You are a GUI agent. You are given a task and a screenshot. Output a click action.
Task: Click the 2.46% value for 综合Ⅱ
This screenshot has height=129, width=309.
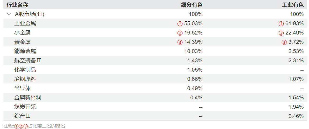[296, 116]
